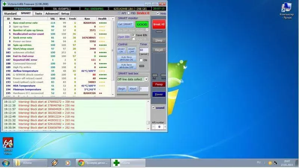Click the Health column header
The image size is (299, 168).
[102, 19]
